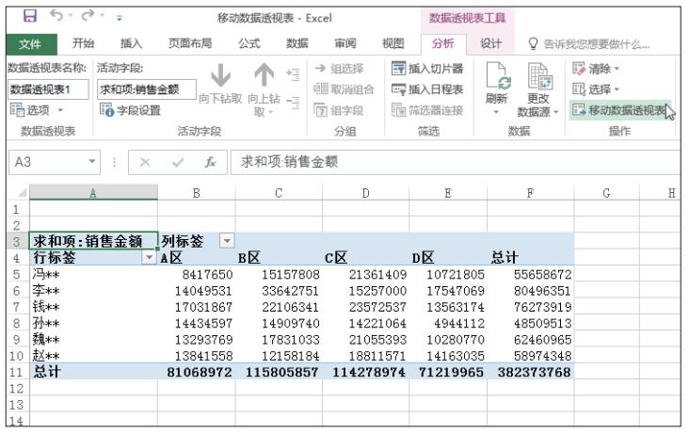Select column D header
The image size is (689, 434).
(x=365, y=193)
